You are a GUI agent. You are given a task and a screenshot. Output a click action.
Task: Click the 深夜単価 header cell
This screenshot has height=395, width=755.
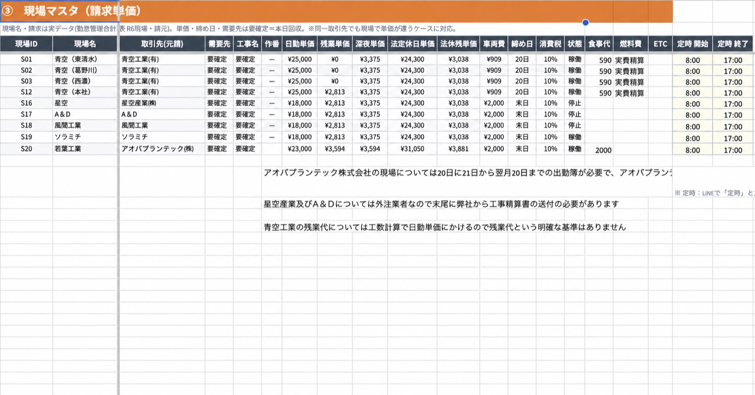pyautogui.click(x=370, y=44)
